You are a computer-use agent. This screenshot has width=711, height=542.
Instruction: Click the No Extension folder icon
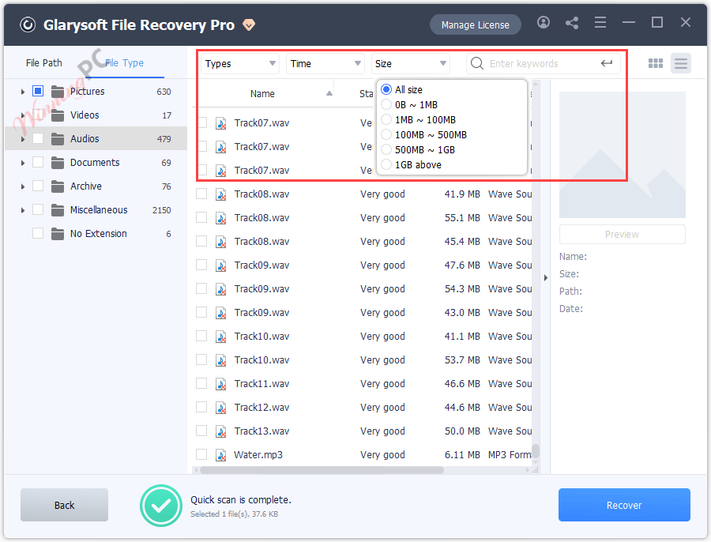coord(58,234)
